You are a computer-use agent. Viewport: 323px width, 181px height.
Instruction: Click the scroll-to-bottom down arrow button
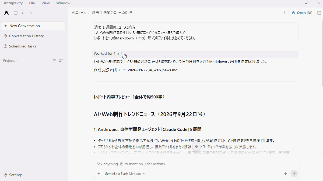coord(196,146)
